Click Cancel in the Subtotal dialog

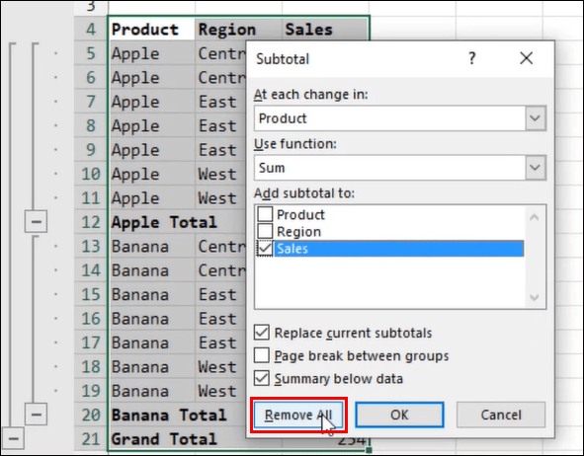501,415
